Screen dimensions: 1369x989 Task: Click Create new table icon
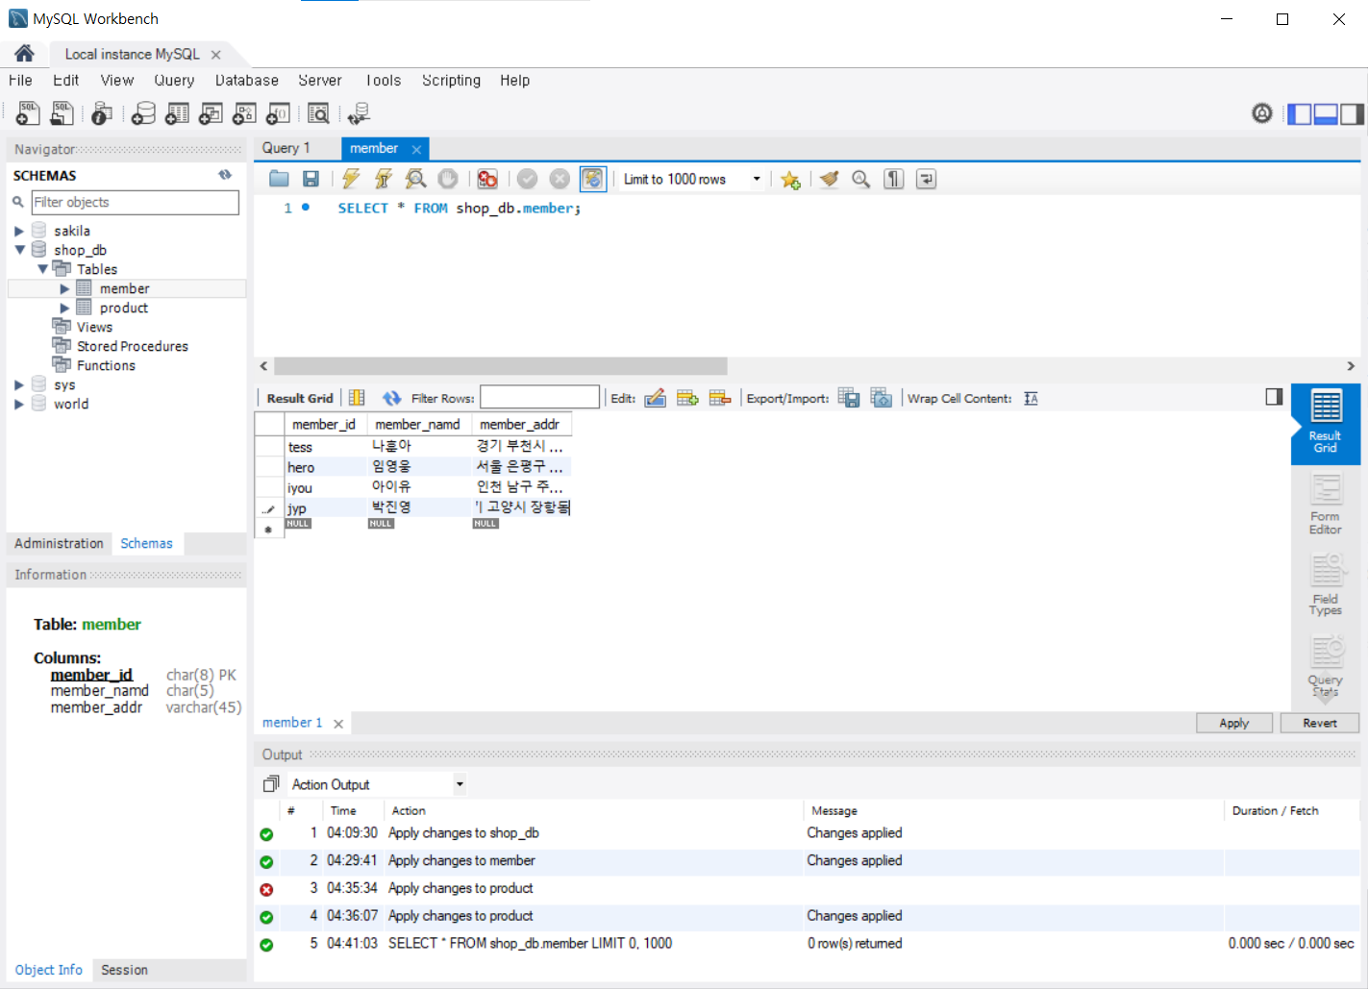point(177,113)
